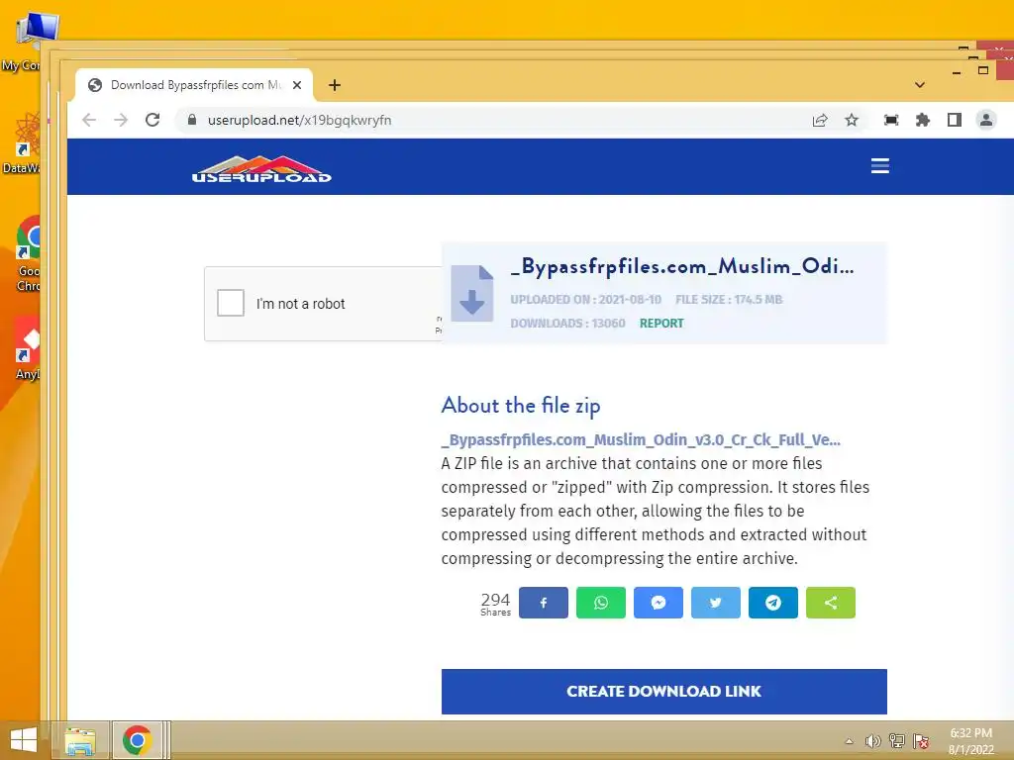Click the 294 Shares counter

pos(495,604)
